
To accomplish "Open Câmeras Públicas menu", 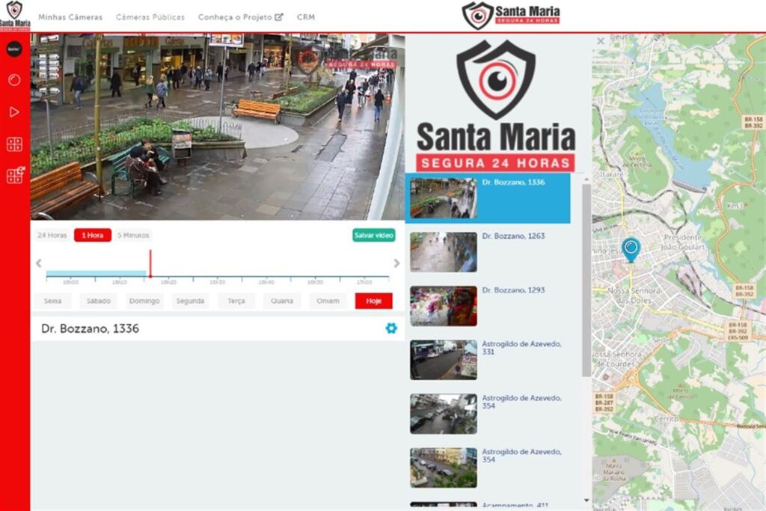I will (x=150, y=17).
